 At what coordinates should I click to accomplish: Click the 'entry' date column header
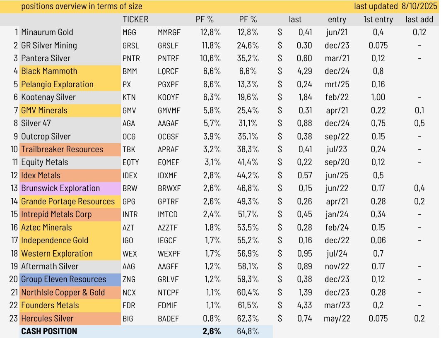337,19
